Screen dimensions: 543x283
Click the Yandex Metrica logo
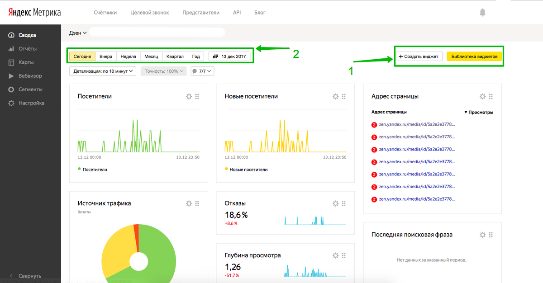click(34, 12)
